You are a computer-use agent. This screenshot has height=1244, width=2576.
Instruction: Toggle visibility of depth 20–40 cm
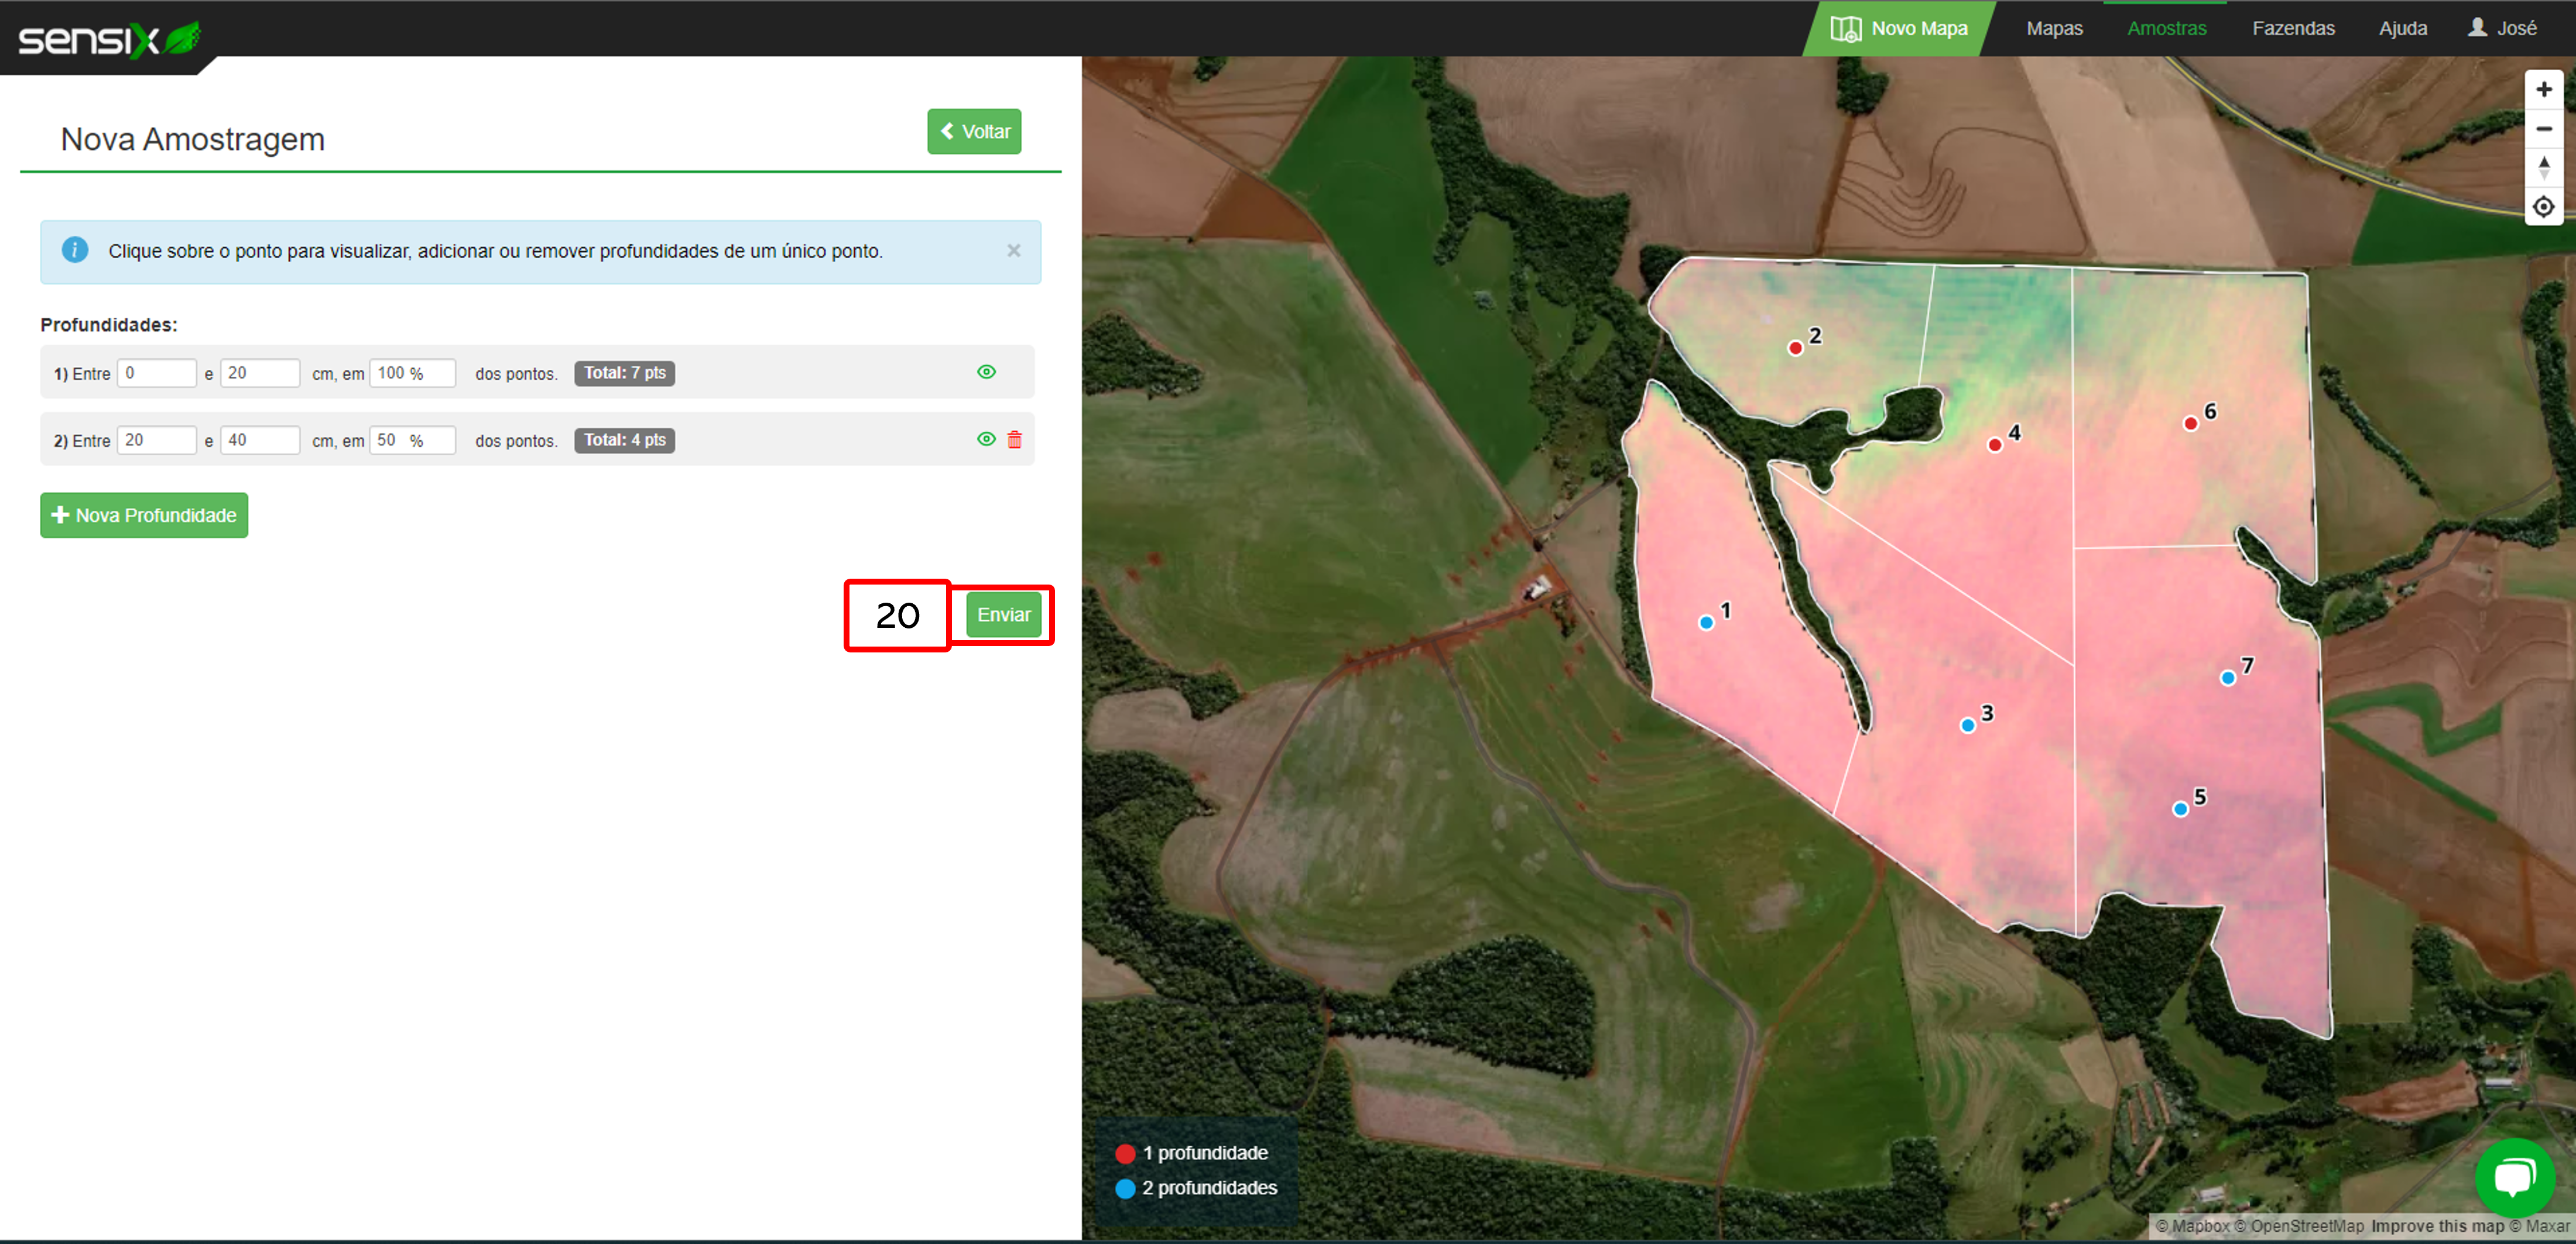click(986, 439)
